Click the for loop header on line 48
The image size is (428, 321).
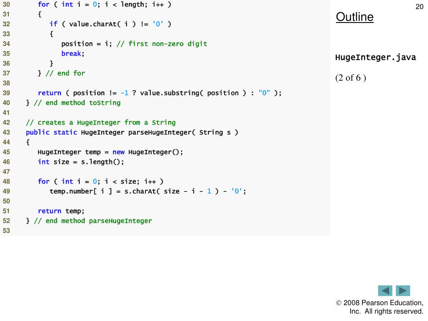click(x=100, y=181)
